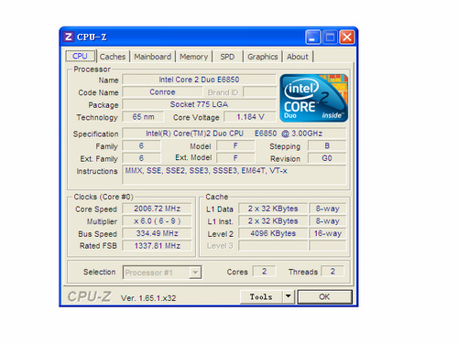Screen dimensions: 458x343
Task: Open the Graphics tab
Action: 263,57
